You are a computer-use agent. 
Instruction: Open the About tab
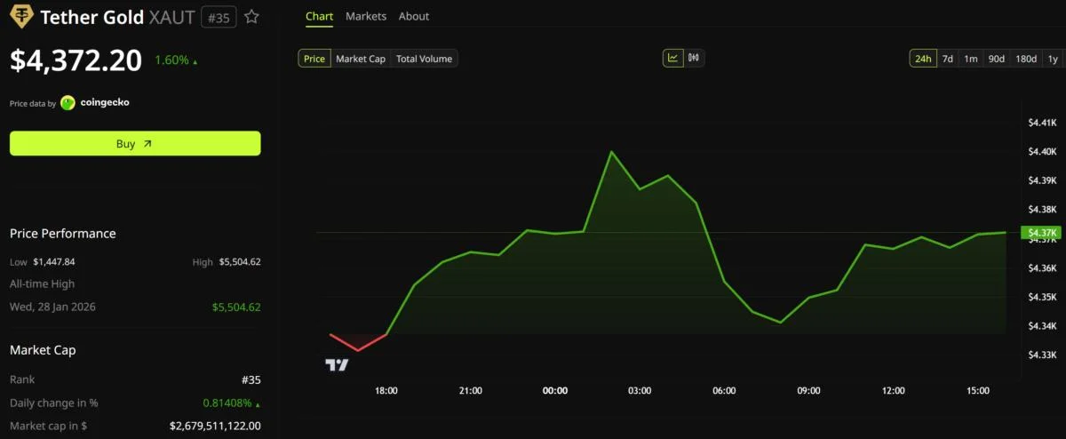(414, 16)
